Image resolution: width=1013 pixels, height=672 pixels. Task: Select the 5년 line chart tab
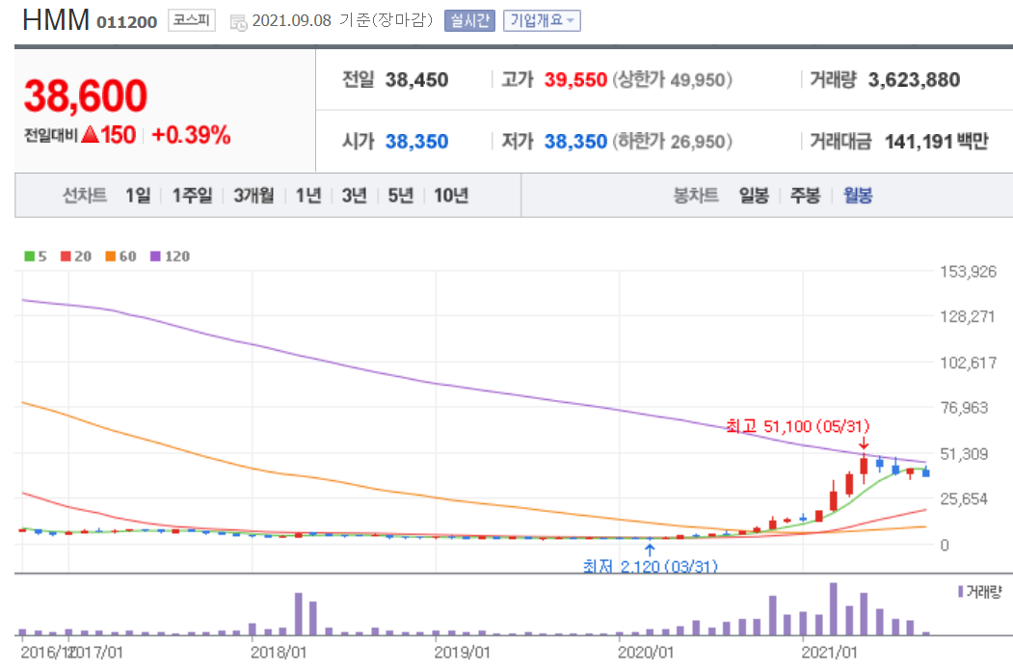coord(401,195)
